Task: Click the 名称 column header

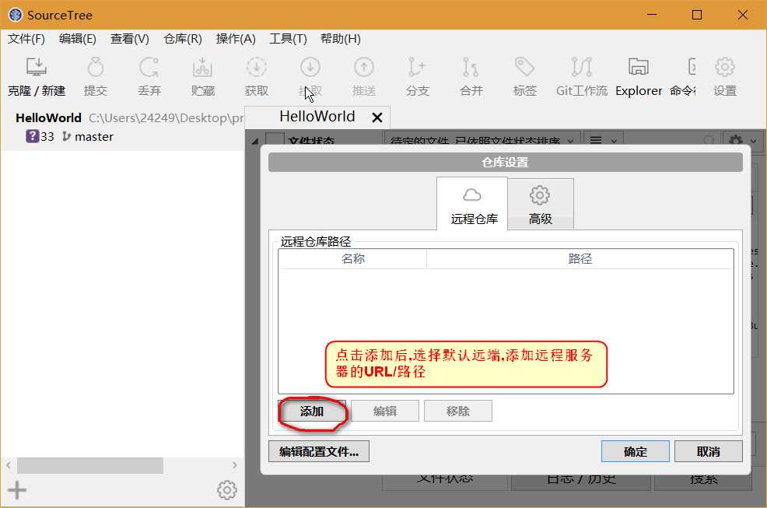Action: (x=353, y=259)
